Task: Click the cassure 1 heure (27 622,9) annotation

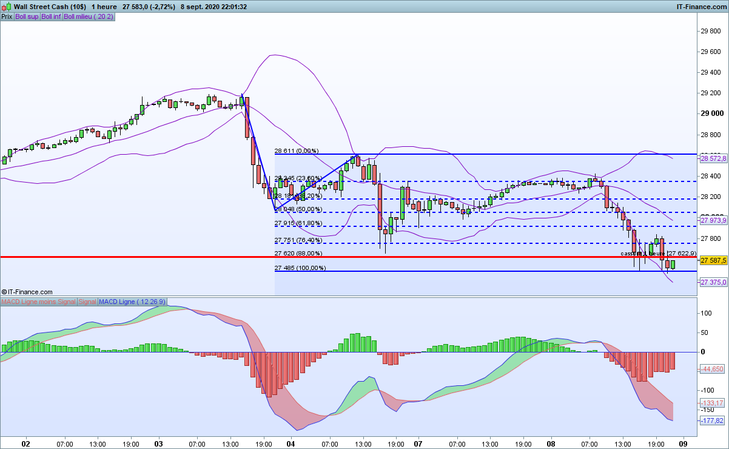Action: [658, 253]
